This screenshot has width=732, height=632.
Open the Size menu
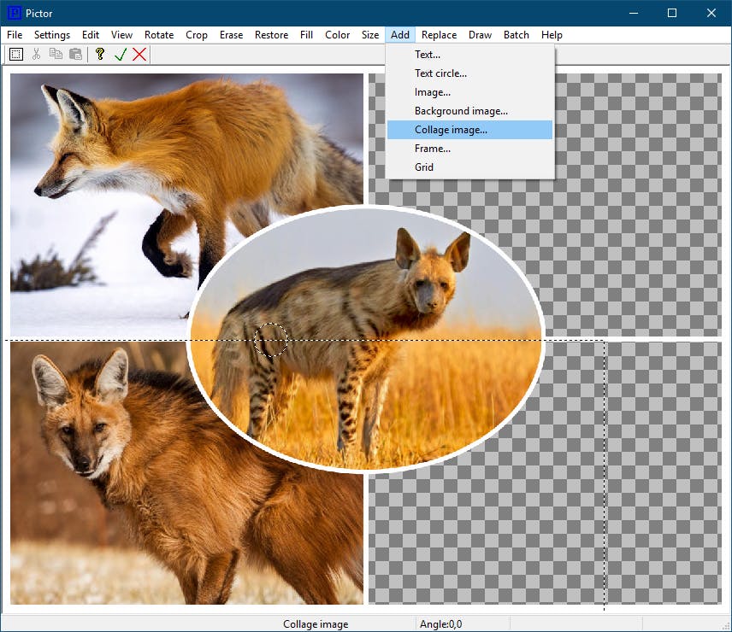click(x=370, y=35)
